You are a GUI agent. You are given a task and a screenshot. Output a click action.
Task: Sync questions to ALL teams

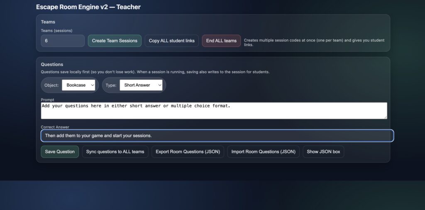pyautogui.click(x=115, y=152)
